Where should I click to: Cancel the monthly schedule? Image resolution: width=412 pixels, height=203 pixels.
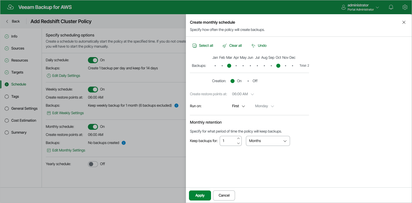224,195
